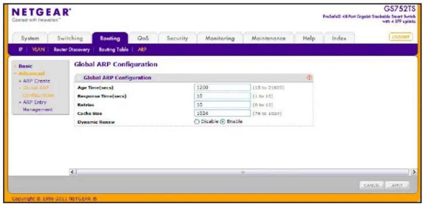Click the CANCEL button
Viewport: 423px width, 204px height.
[372, 186]
